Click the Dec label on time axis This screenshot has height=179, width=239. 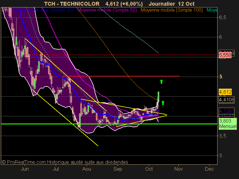pos(209,169)
